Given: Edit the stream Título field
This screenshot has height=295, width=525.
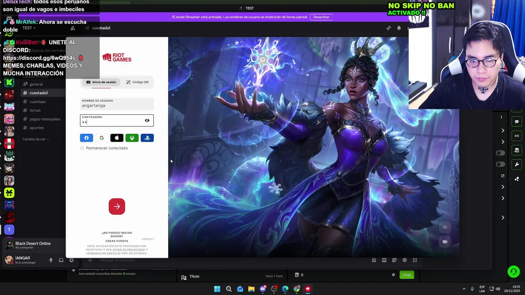Looking at the screenshot, I should coord(194,277).
